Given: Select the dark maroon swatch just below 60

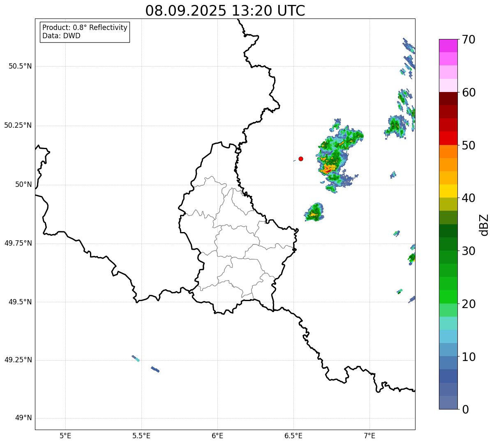Looking at the screenshot, I should click(x=448, y=99).
